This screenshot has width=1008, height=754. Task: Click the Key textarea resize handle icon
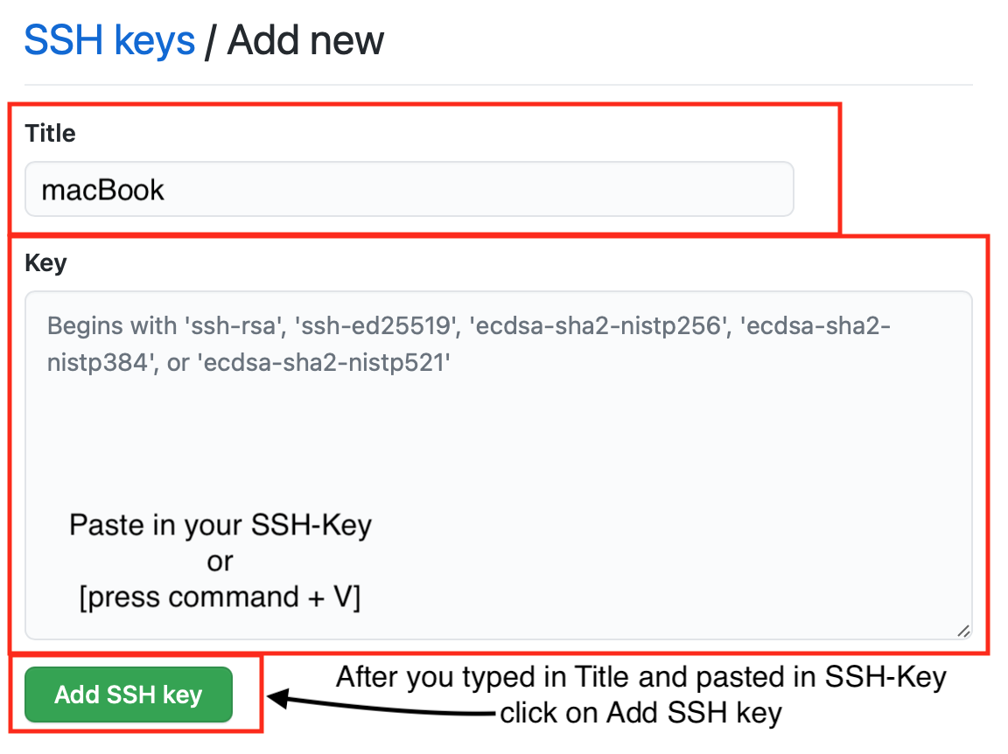pyautogui.click(x=963, y=632)
